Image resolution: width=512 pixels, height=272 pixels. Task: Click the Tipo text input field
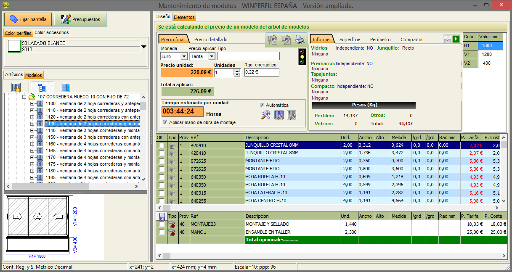point(249,56)
